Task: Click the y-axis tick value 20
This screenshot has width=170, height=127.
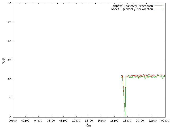Action: [x=10, y=41]
